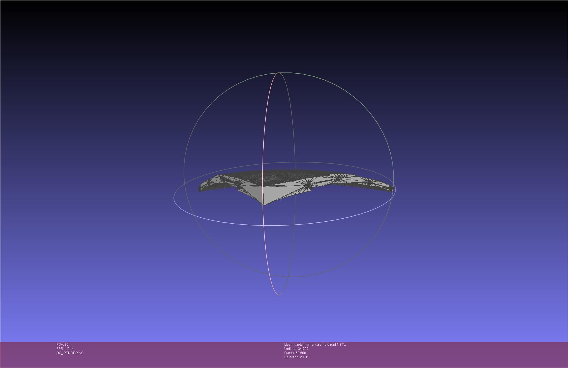This screenshot has height=368, width=568.
Task: Click the Vertices: 34,292 count
Action: (x=296, y=349)
